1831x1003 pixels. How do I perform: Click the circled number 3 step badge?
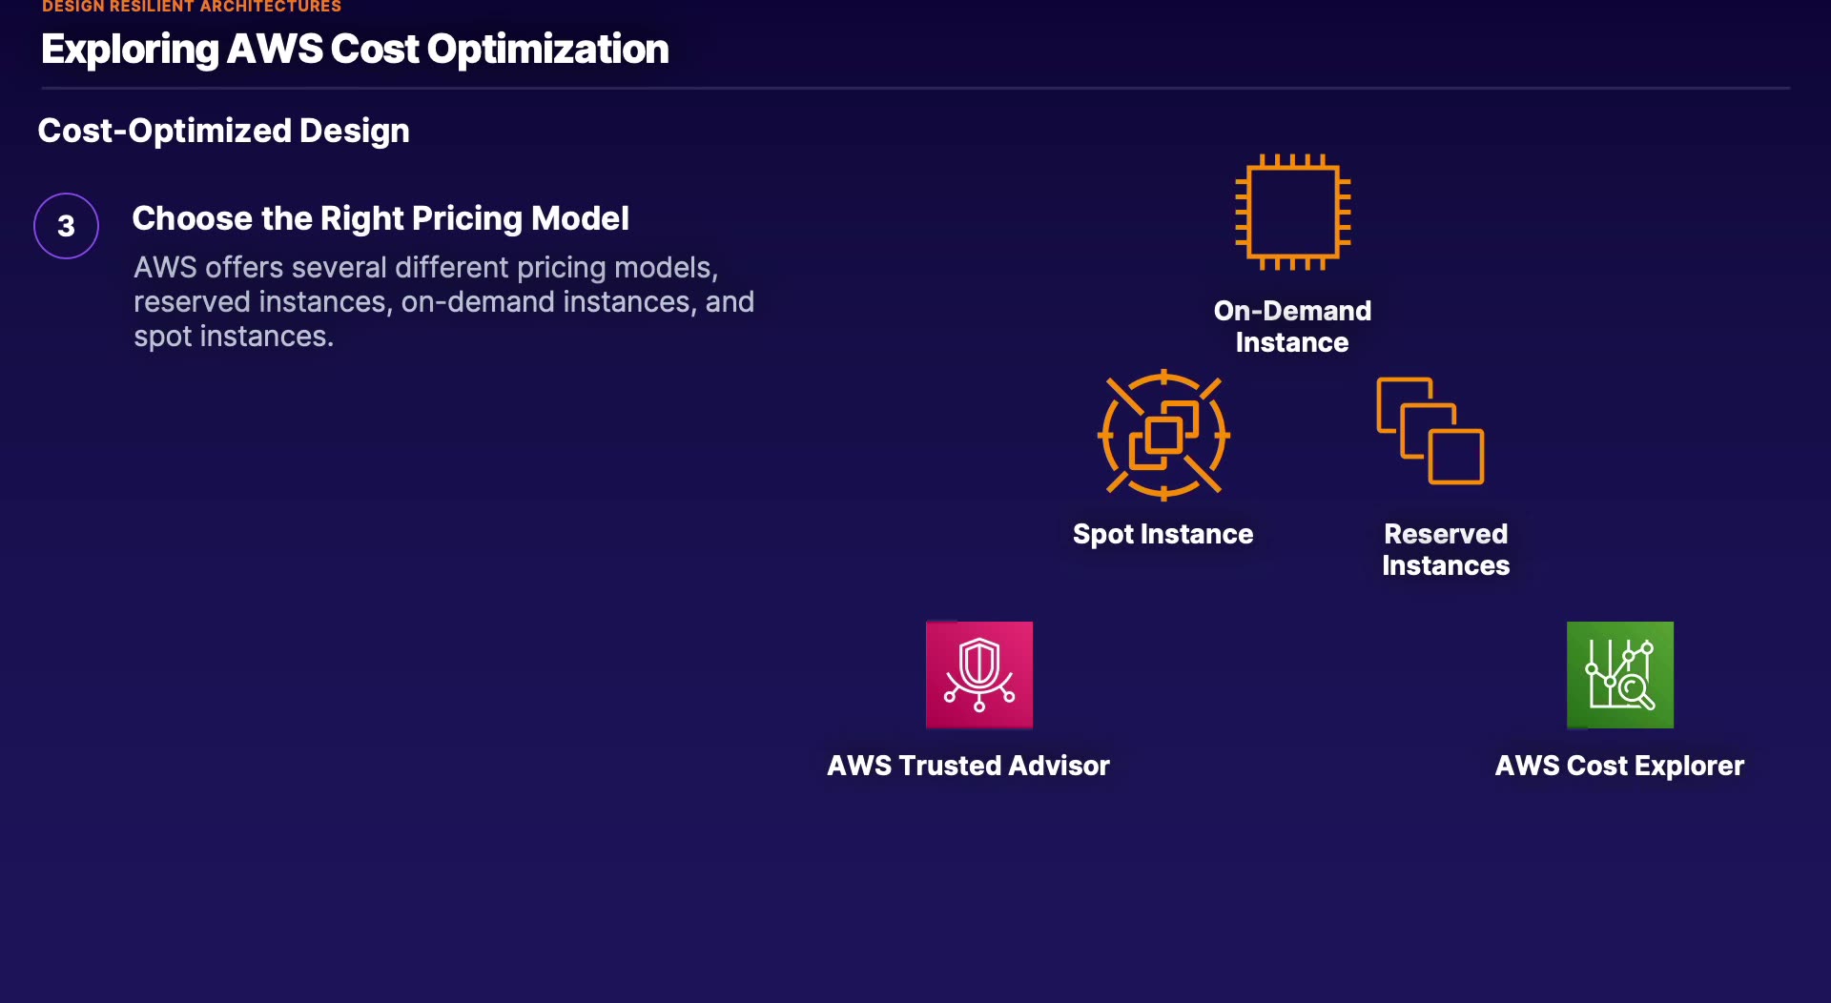[66, 226]
